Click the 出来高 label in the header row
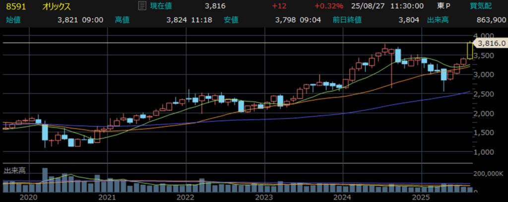 (x=438, y=20)
